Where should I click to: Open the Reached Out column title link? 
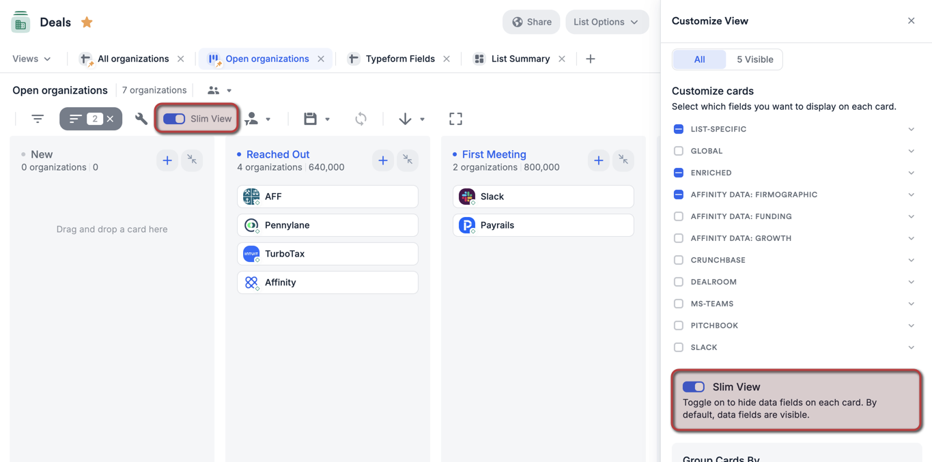point(277,154)
